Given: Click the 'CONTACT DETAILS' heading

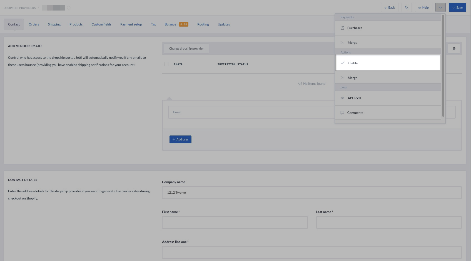Looking at the screenshot, I should pos(23,180).
